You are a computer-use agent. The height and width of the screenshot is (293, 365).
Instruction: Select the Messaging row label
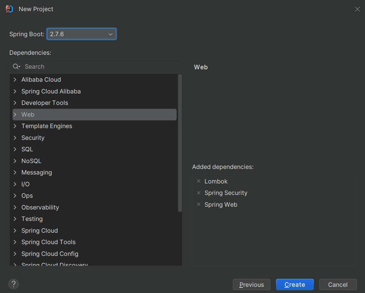coord(37,173)
